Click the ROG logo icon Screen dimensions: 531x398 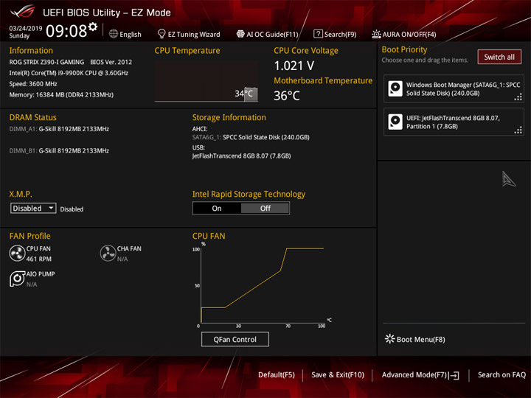22,12
